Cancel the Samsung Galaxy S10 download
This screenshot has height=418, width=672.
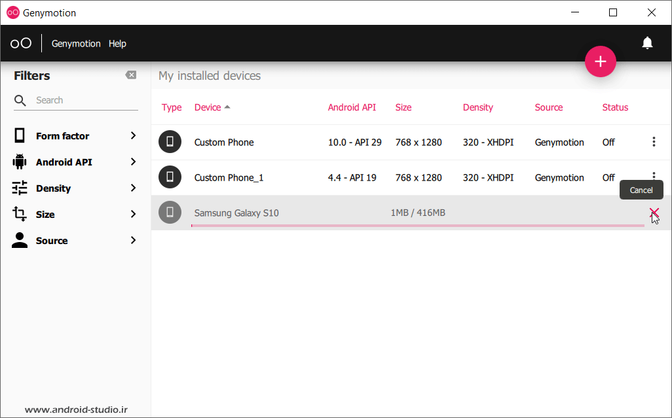[x=654, y=212]
